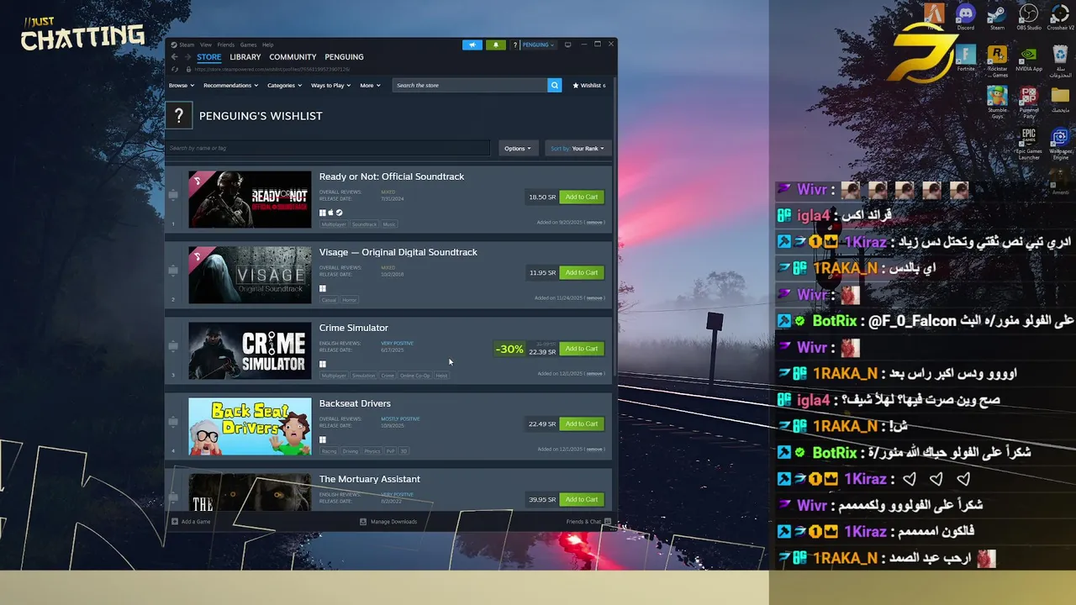Viewport: 1076px width, 605px height.
Task: Click the Search by name or tag field
Action: click(328, 148)
